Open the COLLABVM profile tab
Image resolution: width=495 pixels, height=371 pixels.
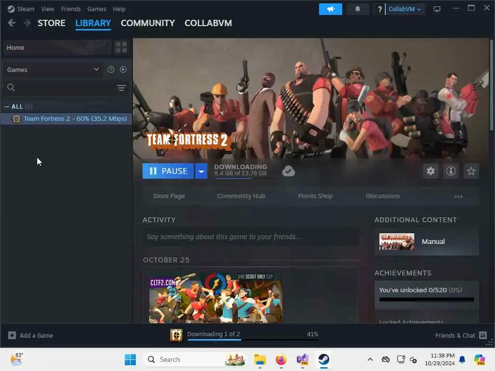pos(208,23)
